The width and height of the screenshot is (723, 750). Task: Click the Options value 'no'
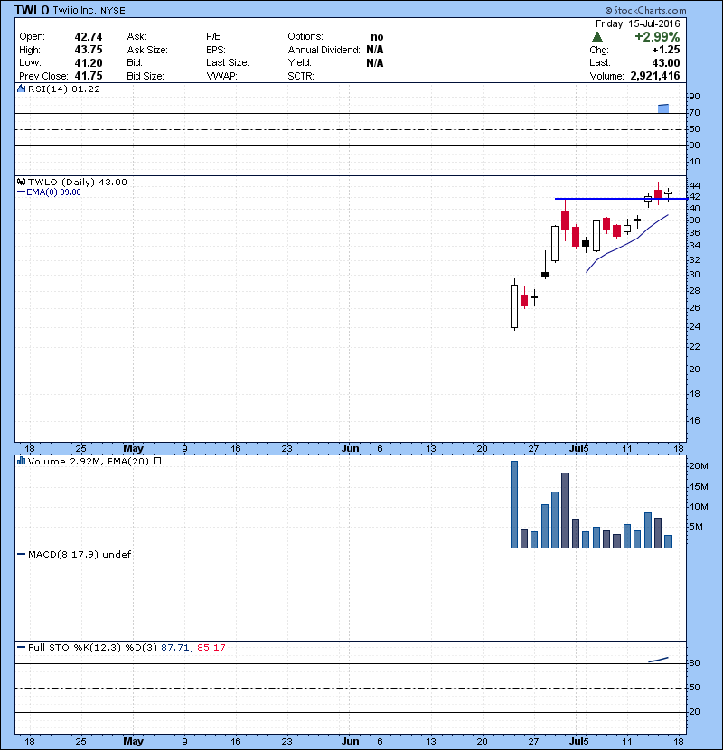(377, 37)
